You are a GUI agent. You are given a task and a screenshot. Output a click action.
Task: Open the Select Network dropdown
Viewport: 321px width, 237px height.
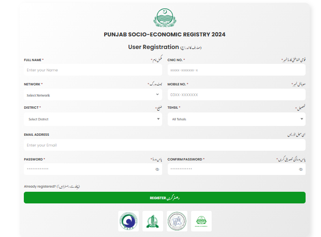click(x=93, y=95)
